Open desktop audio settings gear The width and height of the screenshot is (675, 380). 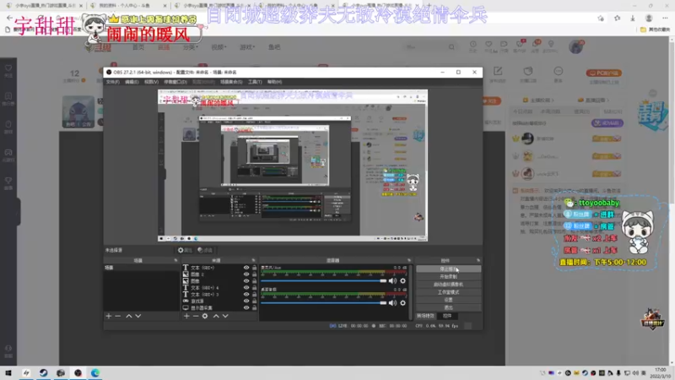click(403, 303)
